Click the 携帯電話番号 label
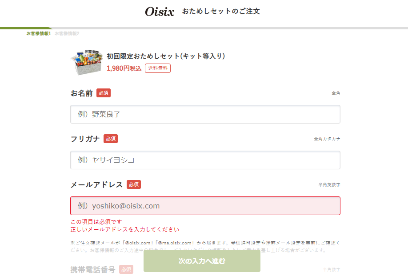This screenshot has height=280, width=408. pyautogui.click(x=92, y=270)
